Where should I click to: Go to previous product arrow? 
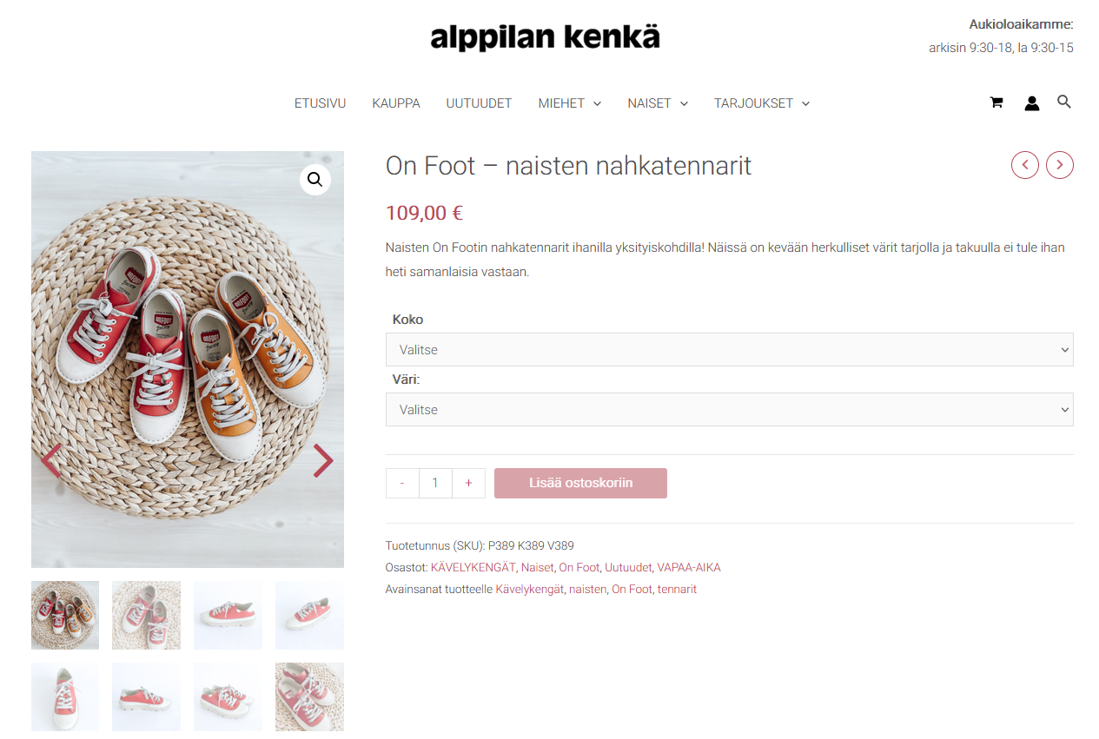click(1024, 164)
